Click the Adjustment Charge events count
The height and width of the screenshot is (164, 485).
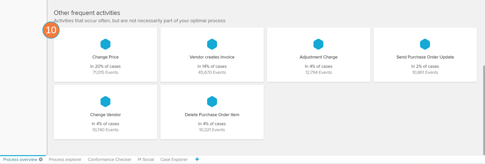[318, 72]
